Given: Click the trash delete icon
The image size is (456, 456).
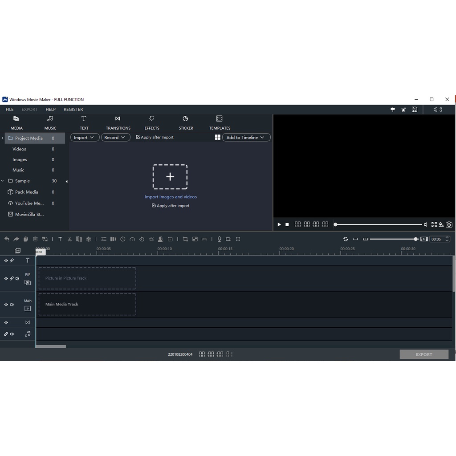Looking at the screenshot, I should click(35, 239).
